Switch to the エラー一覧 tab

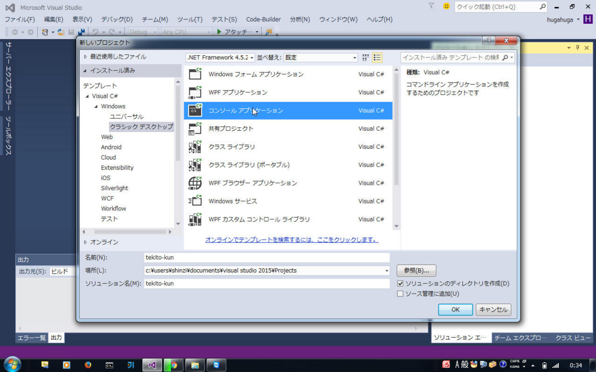click(x=31, y=338)
